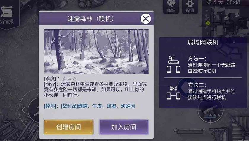Image resolution: width=249 pixels, height=141 pixels.
Task: Select the 蝴蝶 drop item link
Action: (83, 106)
